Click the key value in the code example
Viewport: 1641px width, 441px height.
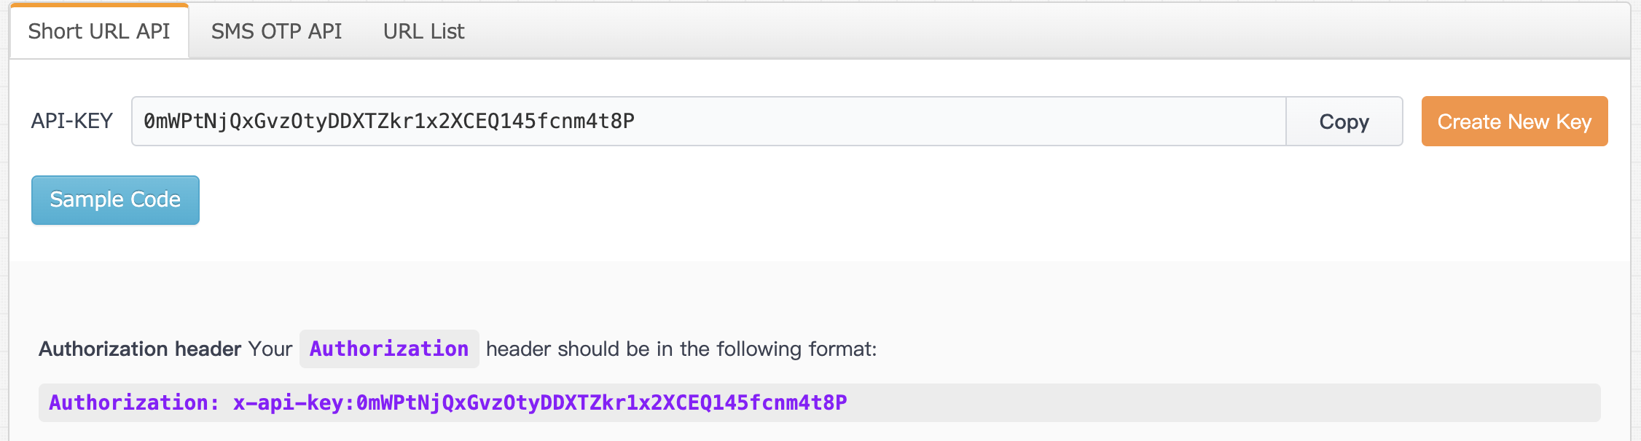tap(601, 403)
